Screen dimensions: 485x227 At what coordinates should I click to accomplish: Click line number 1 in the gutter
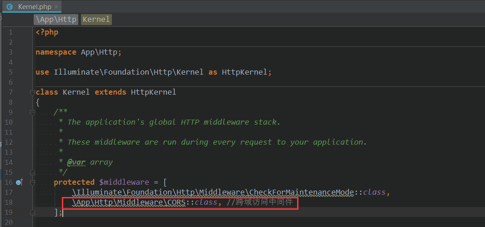coord(11,32)
